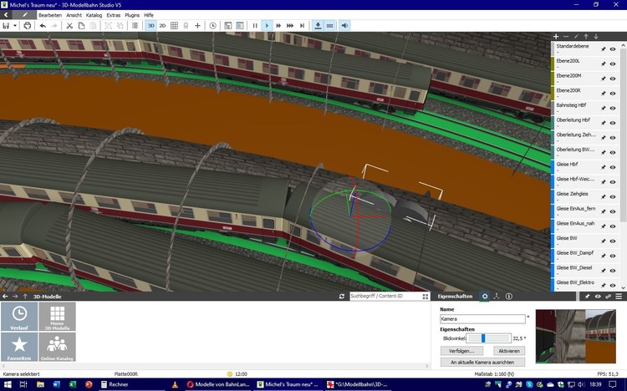Click the save icon in the toolbar
The width and height of the screenshot is (627, 391).
coord(6,26)
